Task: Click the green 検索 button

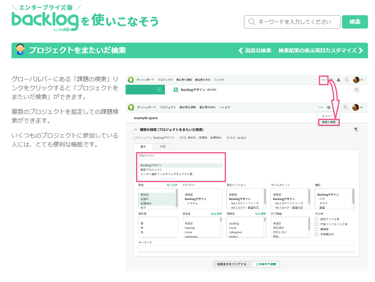Action: pos(355,22)
